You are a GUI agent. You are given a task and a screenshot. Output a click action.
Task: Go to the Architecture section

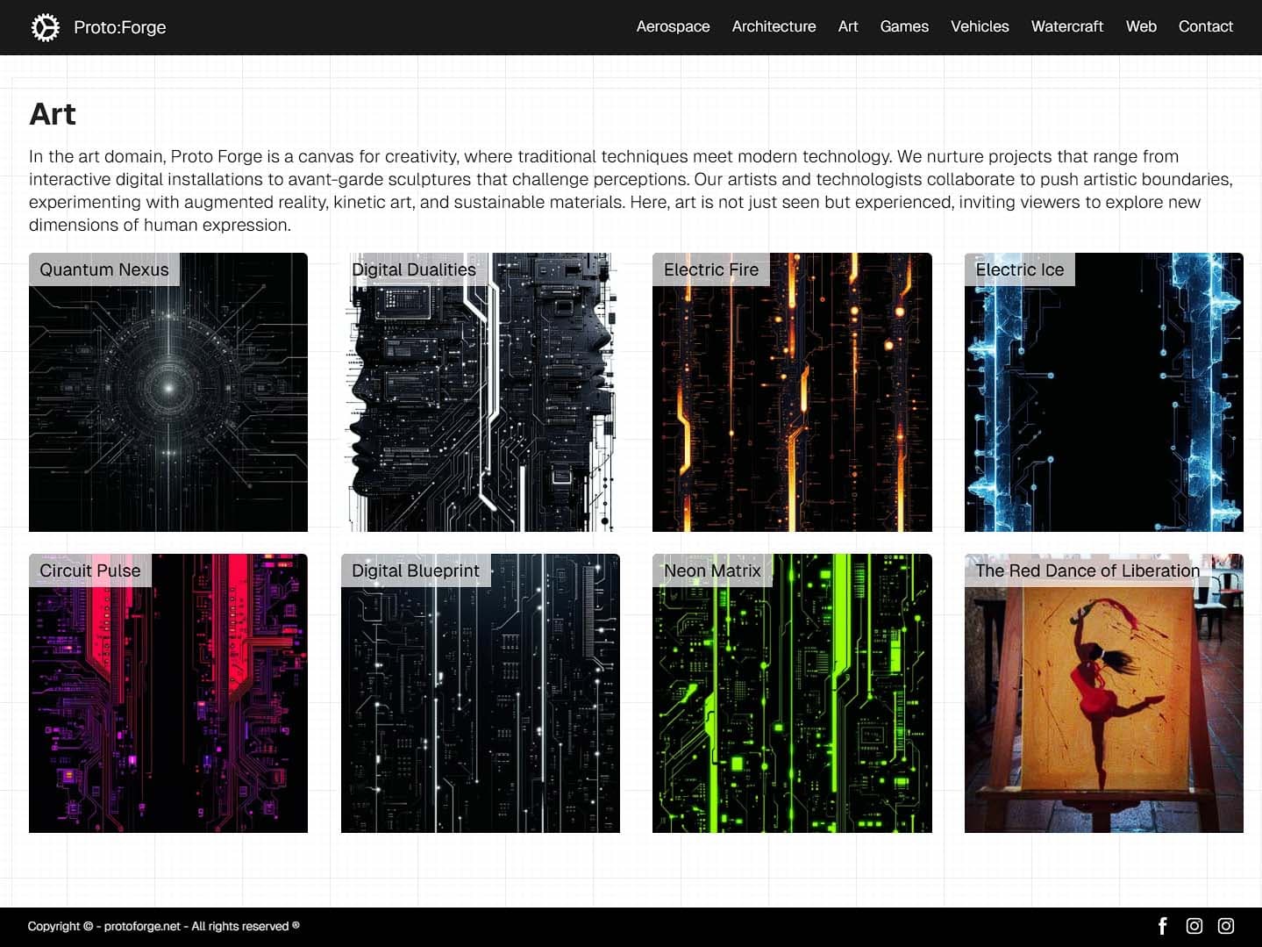pos(774,26)
